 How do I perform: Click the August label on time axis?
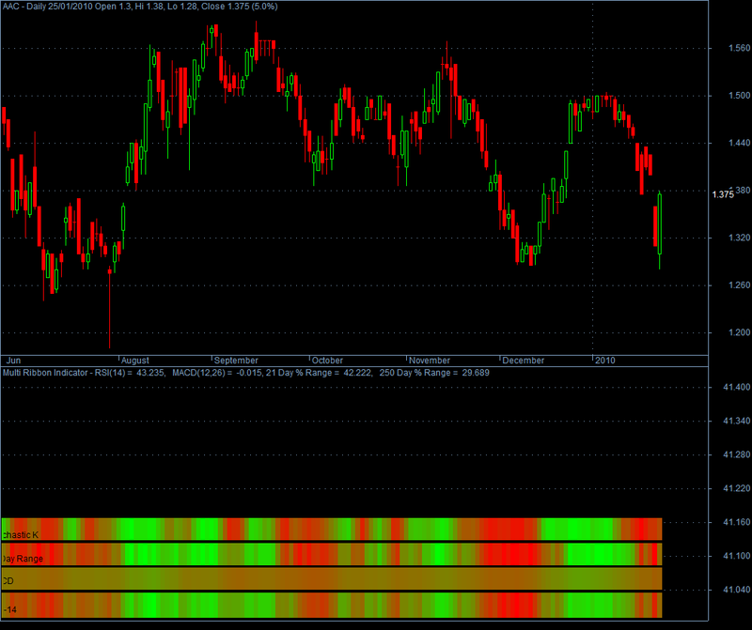[134, 361]
